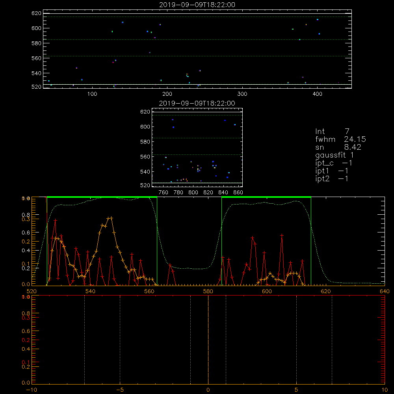Click the x-axis label 300 on the wide scatter plot
Viewport: 394px width, 394px height.
(x=242, y=94)
